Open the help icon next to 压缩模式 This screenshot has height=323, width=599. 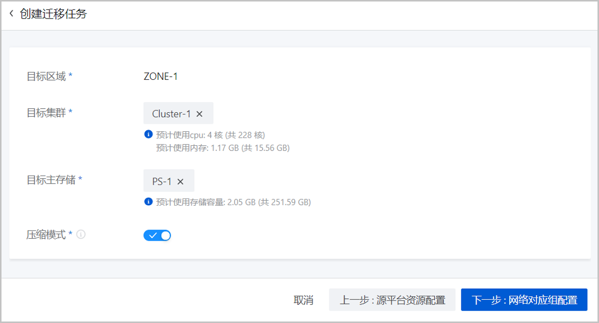click(81, 234)
